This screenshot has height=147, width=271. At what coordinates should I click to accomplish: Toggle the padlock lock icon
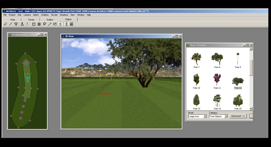[60, 24]
